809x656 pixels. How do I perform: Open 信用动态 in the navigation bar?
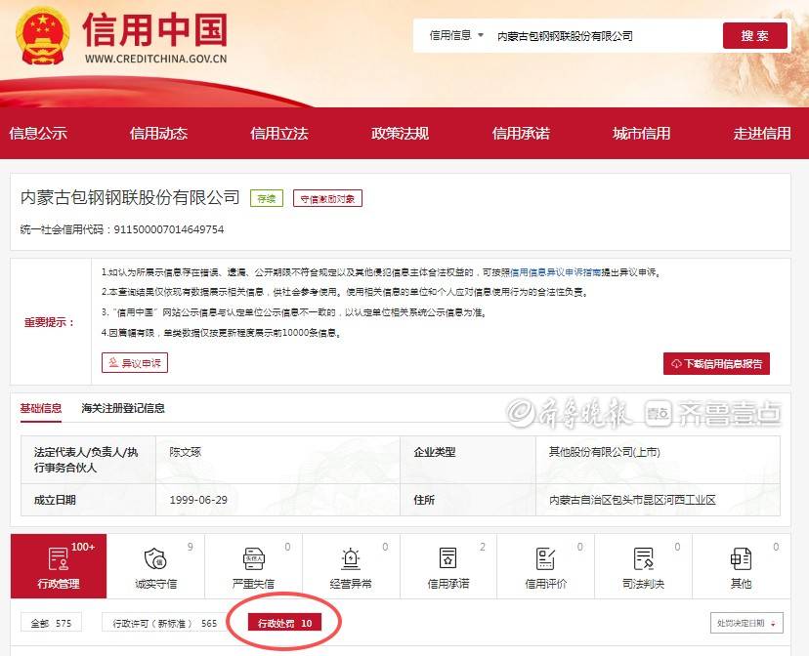click(x=158, y=134)
